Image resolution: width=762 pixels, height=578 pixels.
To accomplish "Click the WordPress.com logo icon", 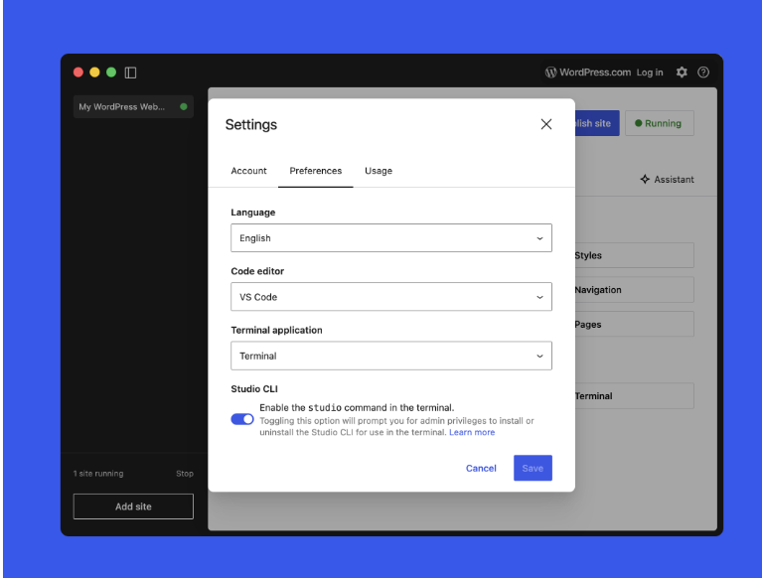I will [550, 72].
